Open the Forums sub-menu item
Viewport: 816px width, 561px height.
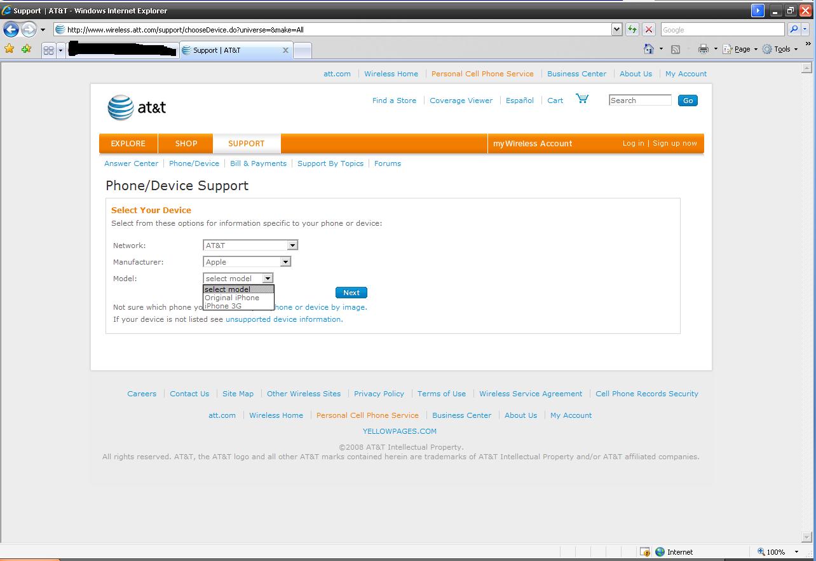[x=388, y=163]
